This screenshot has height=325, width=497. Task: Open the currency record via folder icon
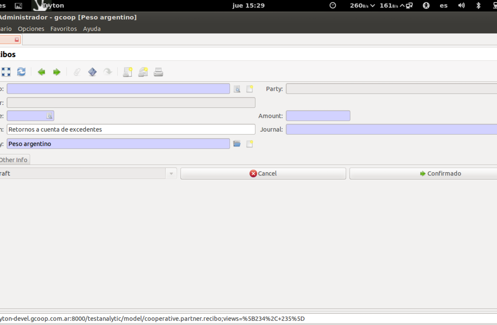click(x=237, y=144)
